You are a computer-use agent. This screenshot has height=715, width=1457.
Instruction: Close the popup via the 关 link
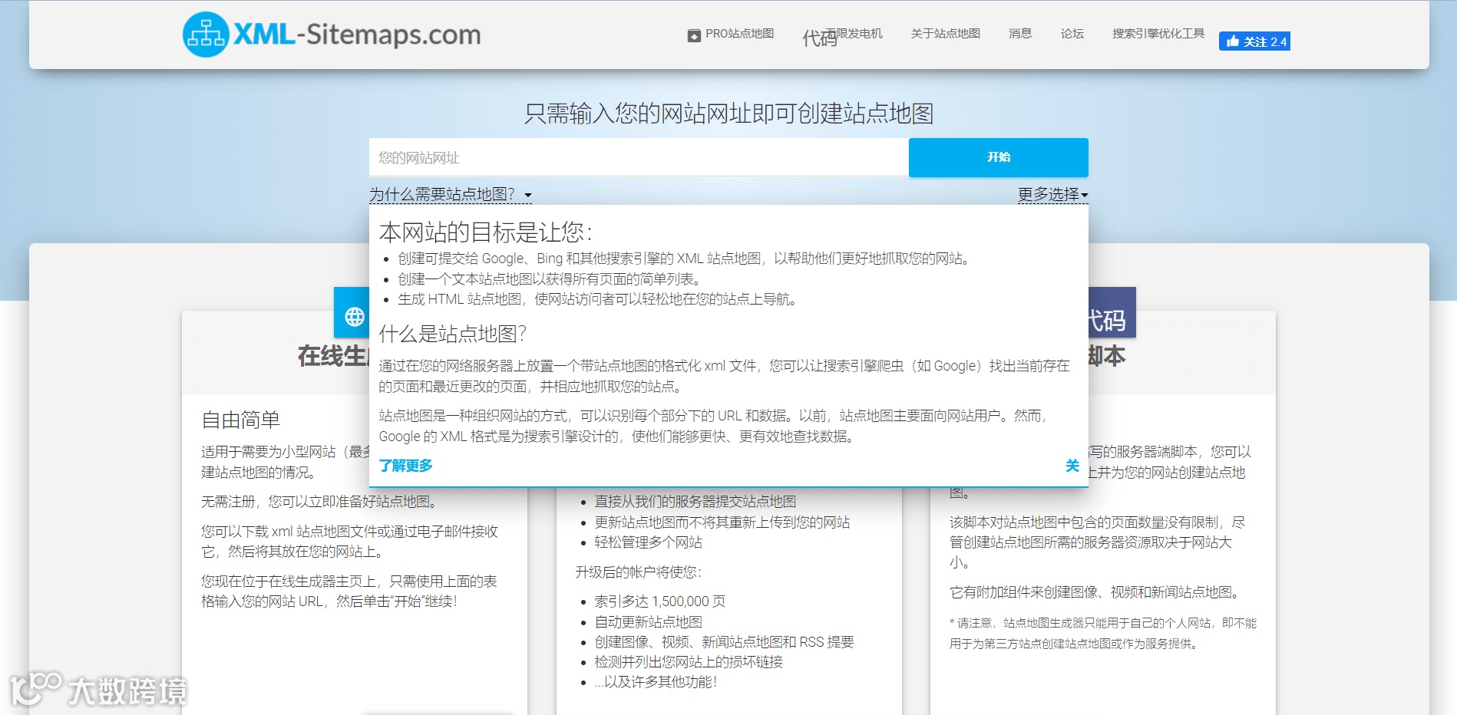(1072, 465)
